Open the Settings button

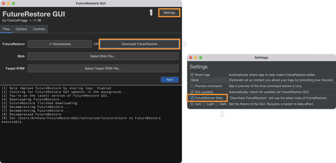click(x=169, y=13)
